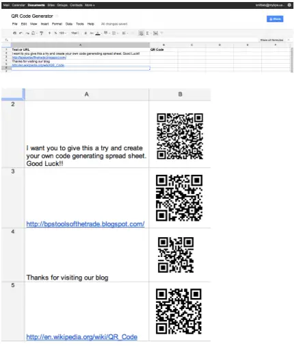Click the Undo arrow icon
Screen dimensions: 294x355
pos(21,33)
